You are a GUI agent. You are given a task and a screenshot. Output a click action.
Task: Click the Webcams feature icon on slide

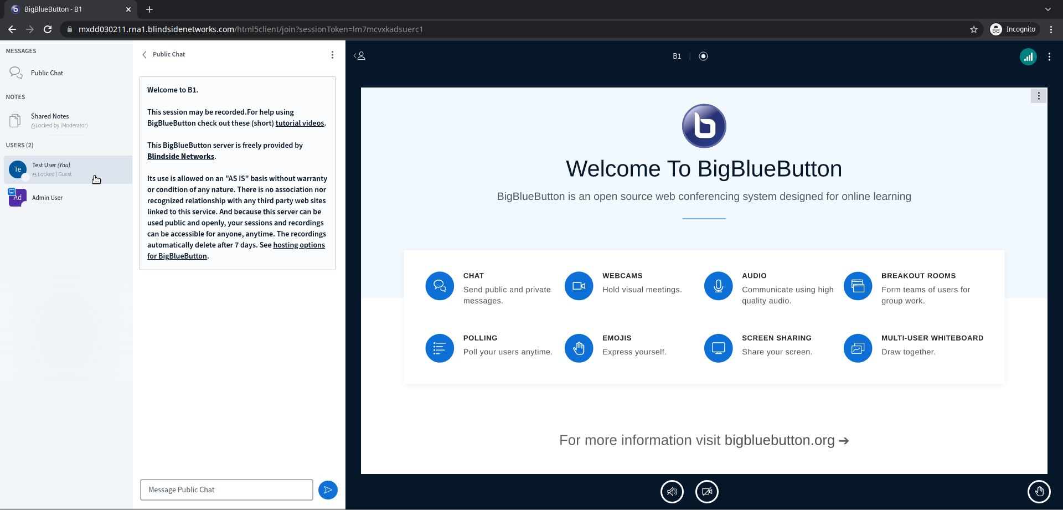(x=579, y=286)
